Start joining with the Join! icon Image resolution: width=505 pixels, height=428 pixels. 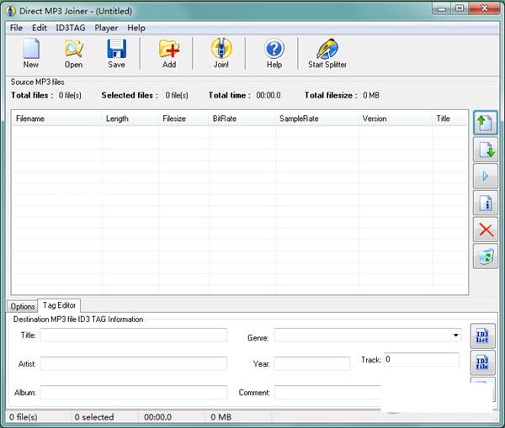click(221, 54)
